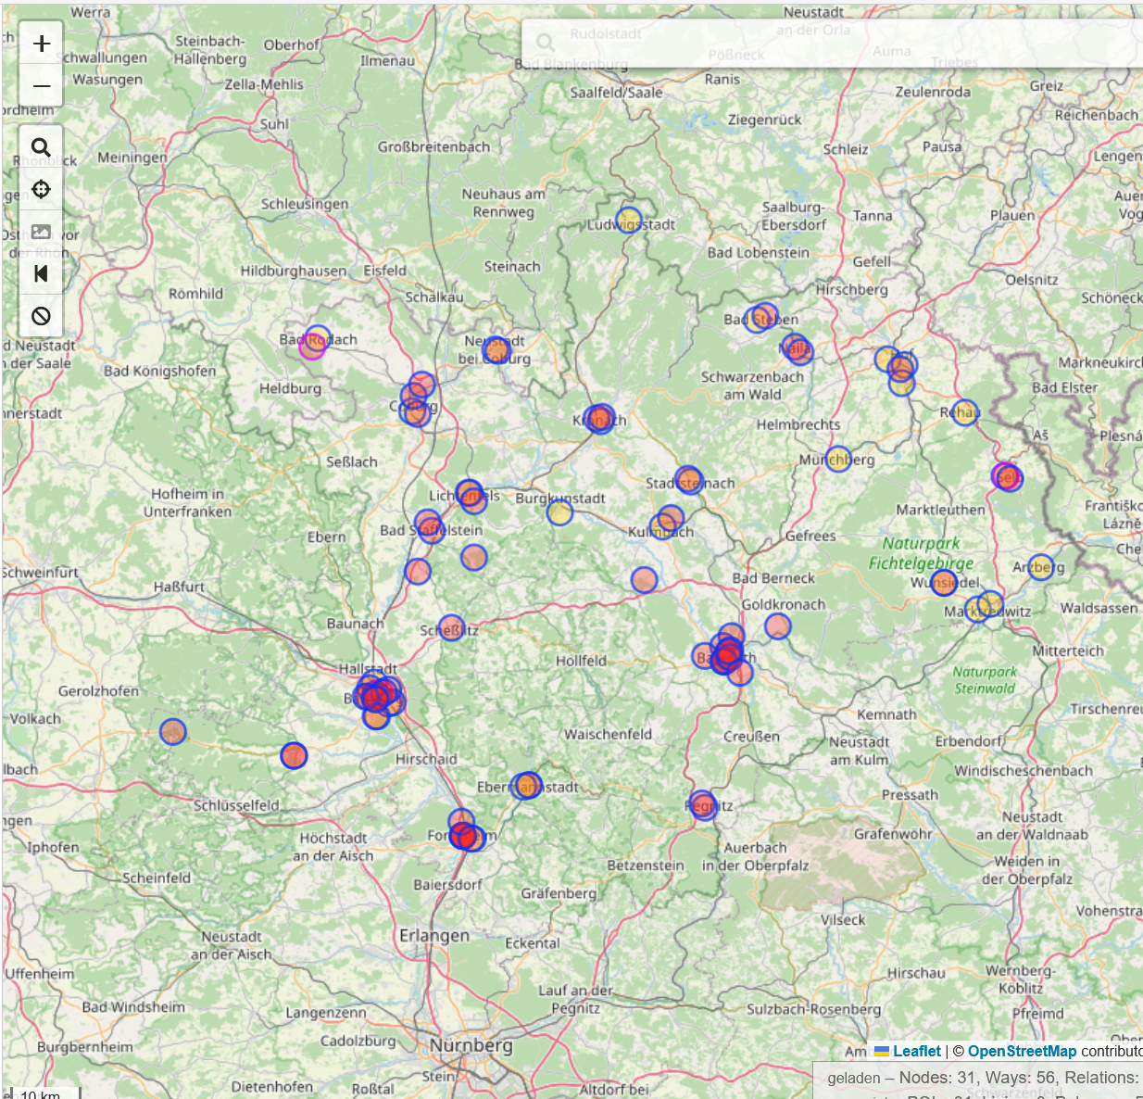
Task: Select the yellow marker at Rehau
Action: pos(965,411)
